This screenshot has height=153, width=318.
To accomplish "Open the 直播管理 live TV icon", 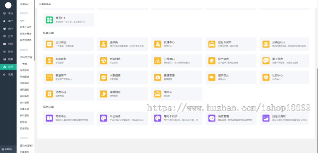I will pyautogui.click(x=158, y=77).
